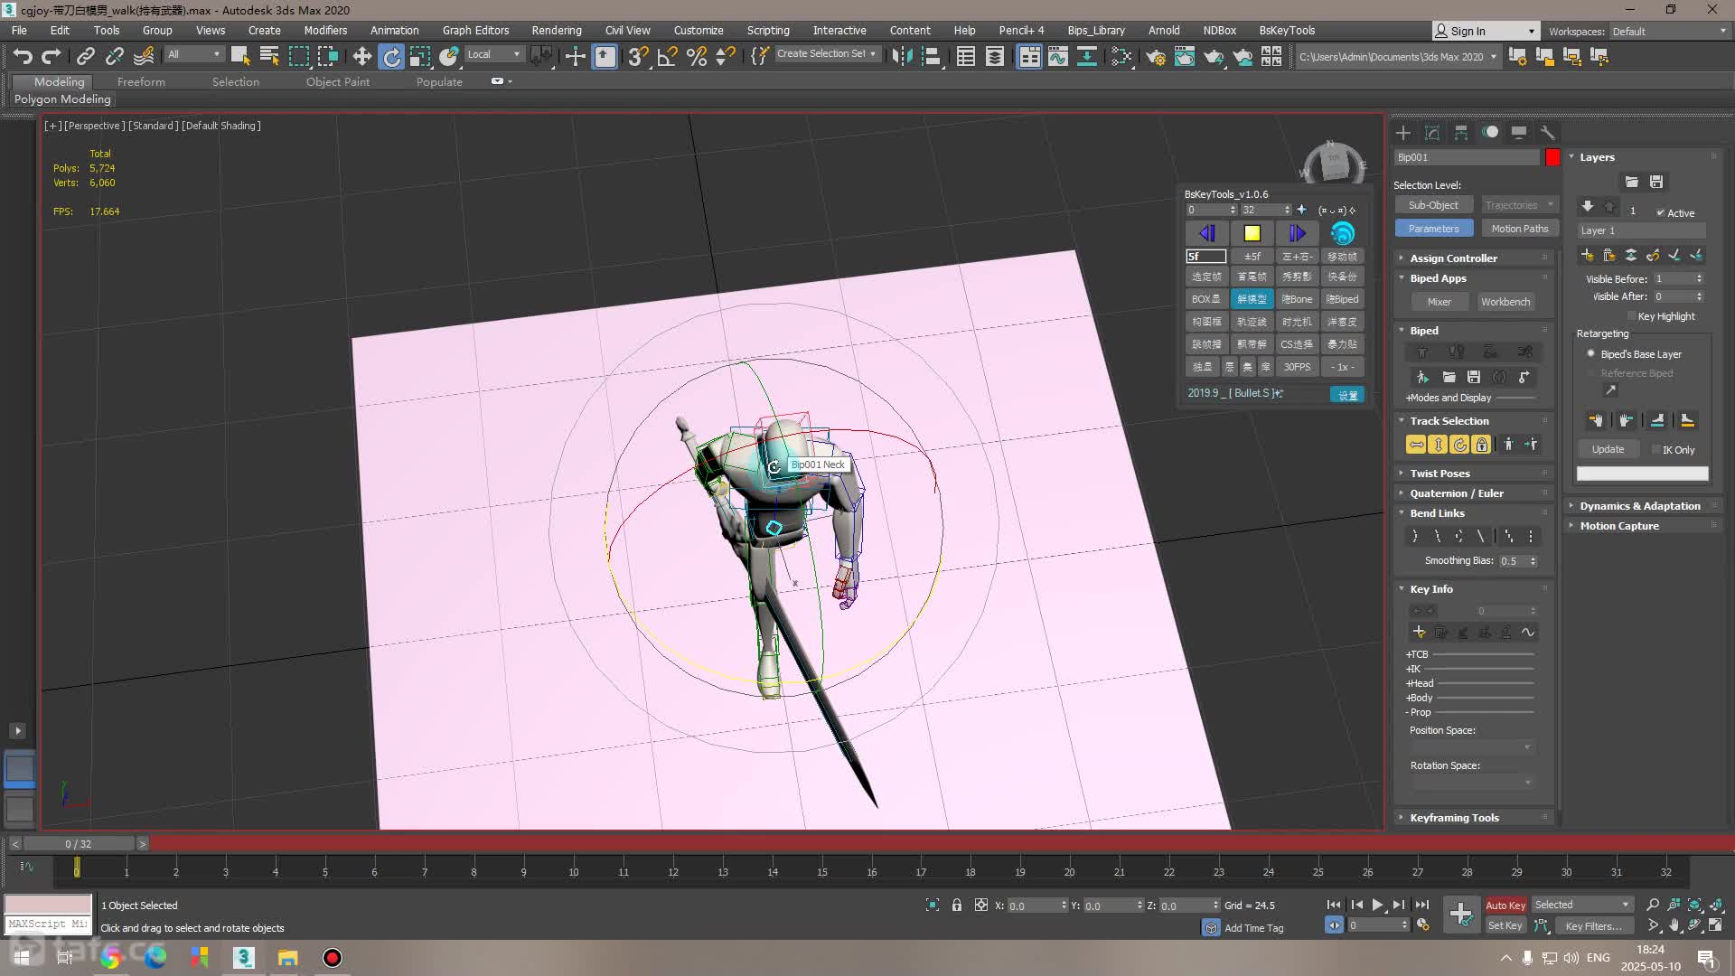Open the Animation menu
The width and height of the screenshot is (1735, 976).
coord(394,30)
